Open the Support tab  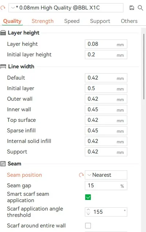pos(100,21)
